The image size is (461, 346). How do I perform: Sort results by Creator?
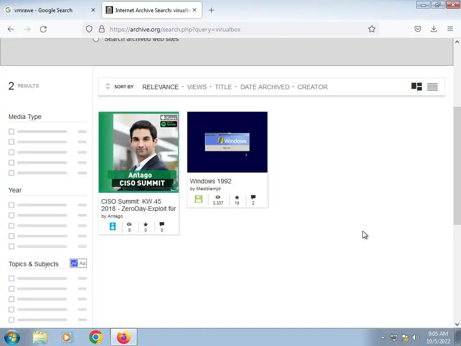pos(312,87)
